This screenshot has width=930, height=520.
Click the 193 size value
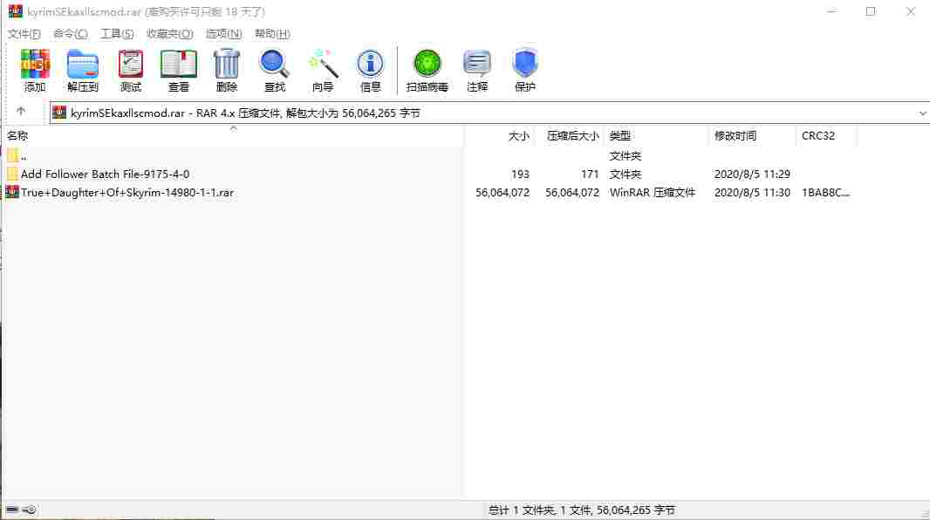coord(520,174)
